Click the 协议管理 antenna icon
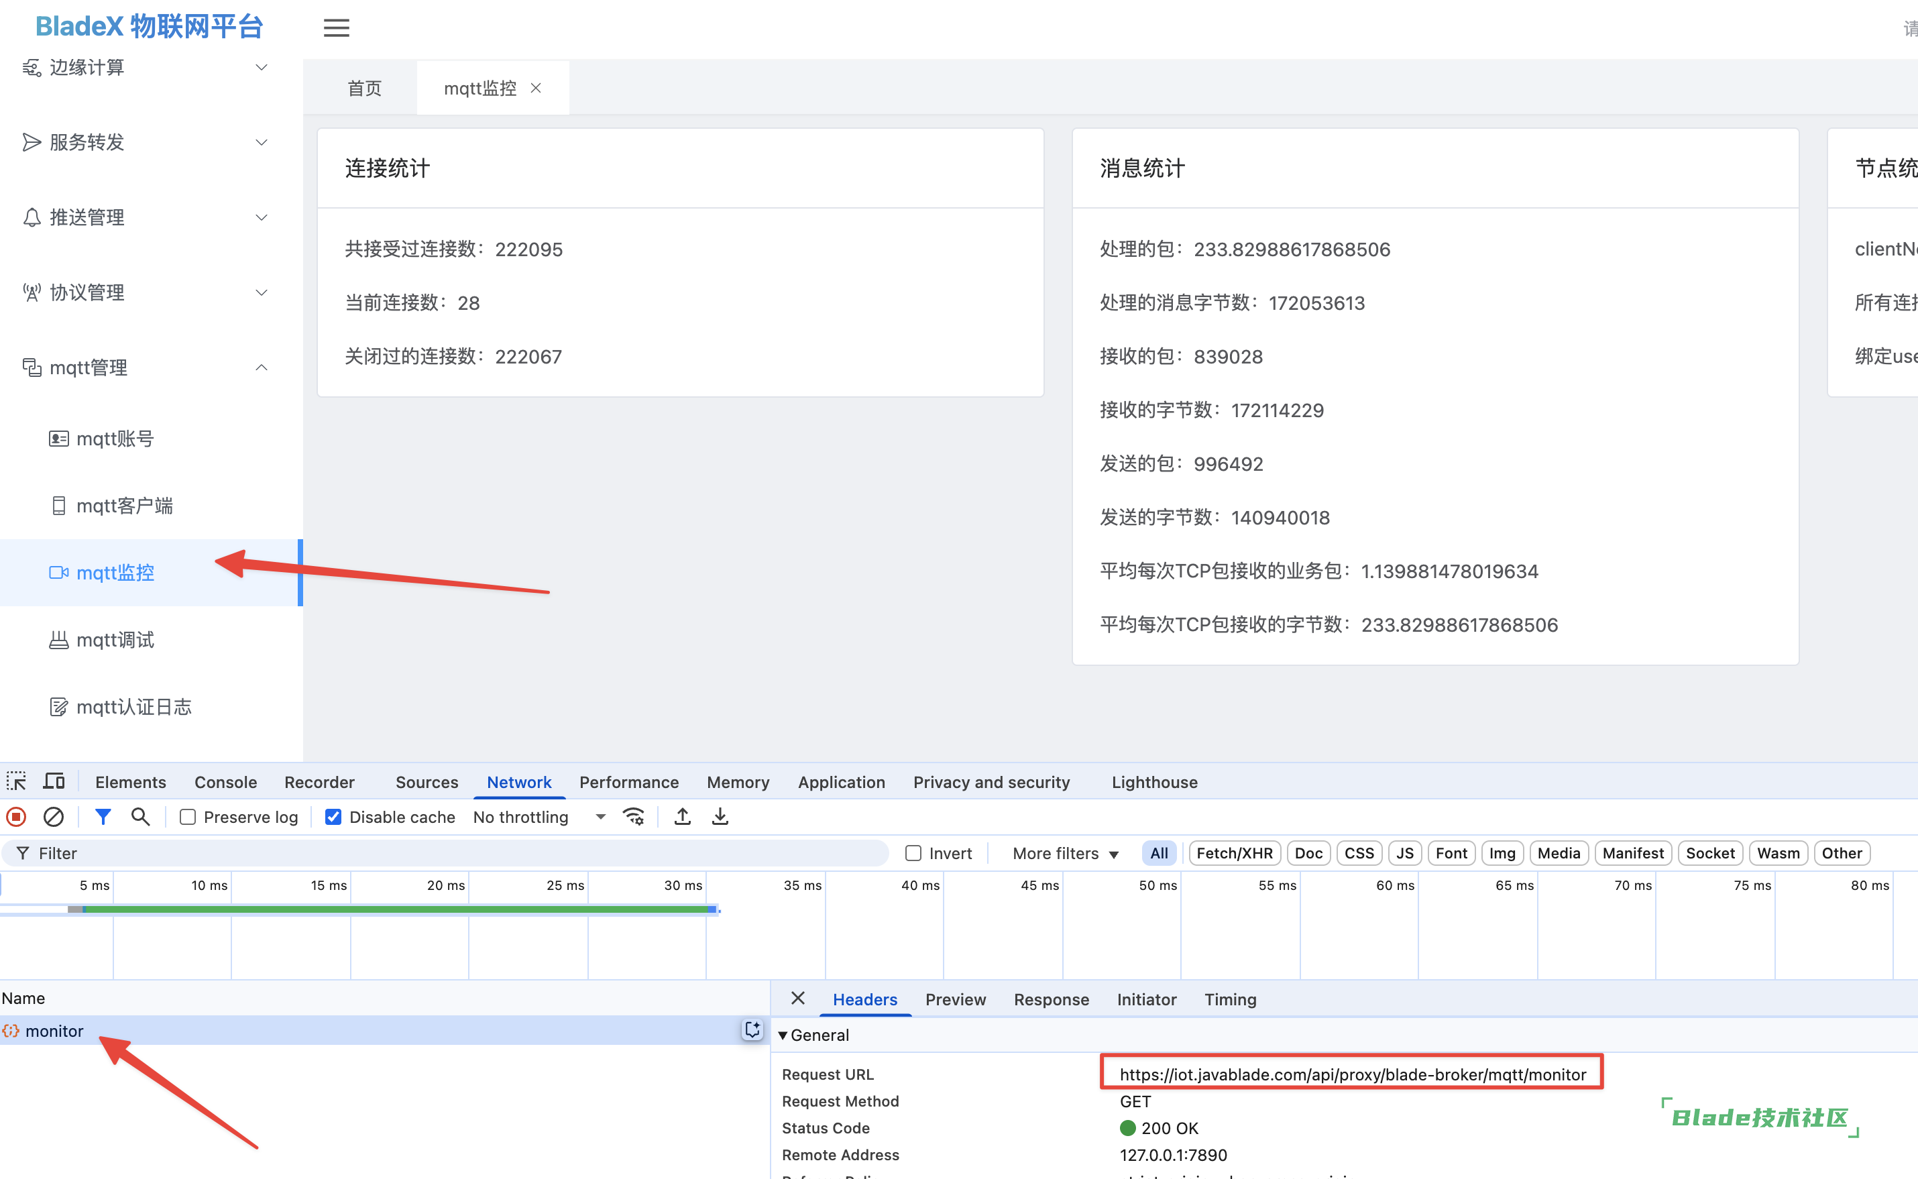 pos(32,292)
